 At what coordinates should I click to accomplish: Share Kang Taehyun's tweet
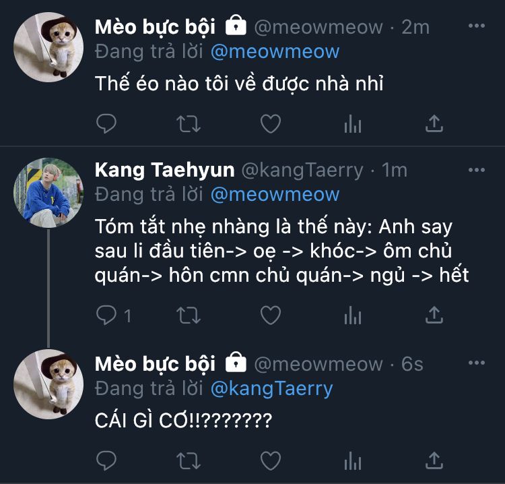point(434,315)
